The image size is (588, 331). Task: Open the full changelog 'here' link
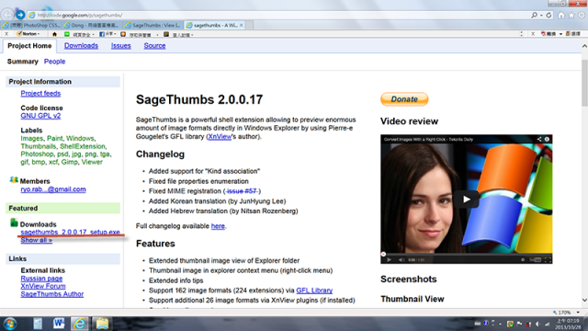coord(218,226)
